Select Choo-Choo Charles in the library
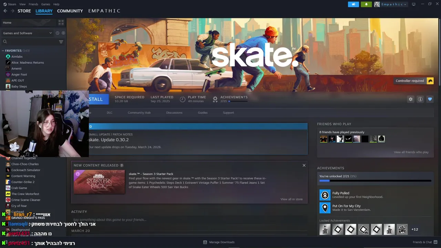Viewport: 441px width, 248px height. coord(25,164)
